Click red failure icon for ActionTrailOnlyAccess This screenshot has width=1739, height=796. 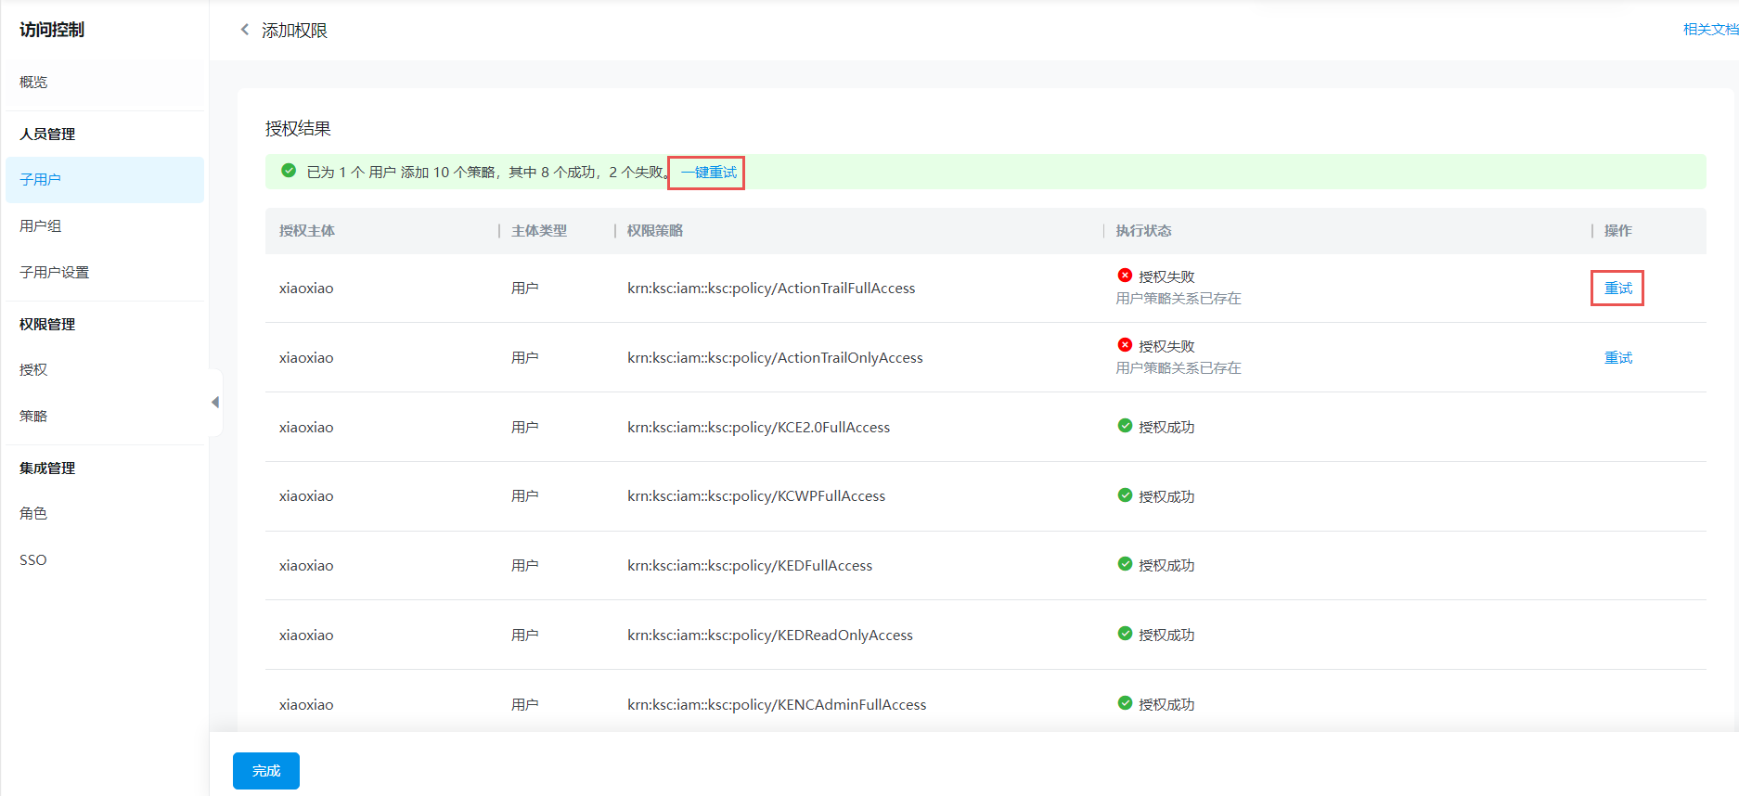click(x=1125, y=345)
